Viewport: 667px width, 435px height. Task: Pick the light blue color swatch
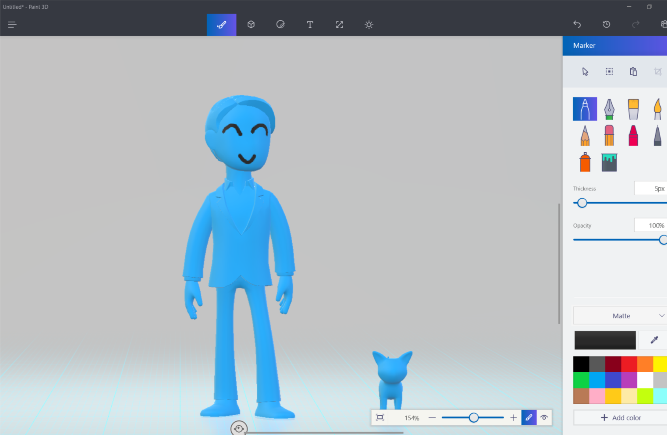597,380
